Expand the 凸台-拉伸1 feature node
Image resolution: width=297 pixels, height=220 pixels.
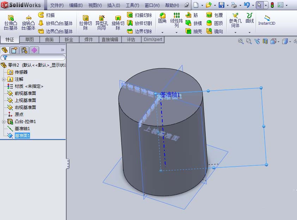point(4,122)
